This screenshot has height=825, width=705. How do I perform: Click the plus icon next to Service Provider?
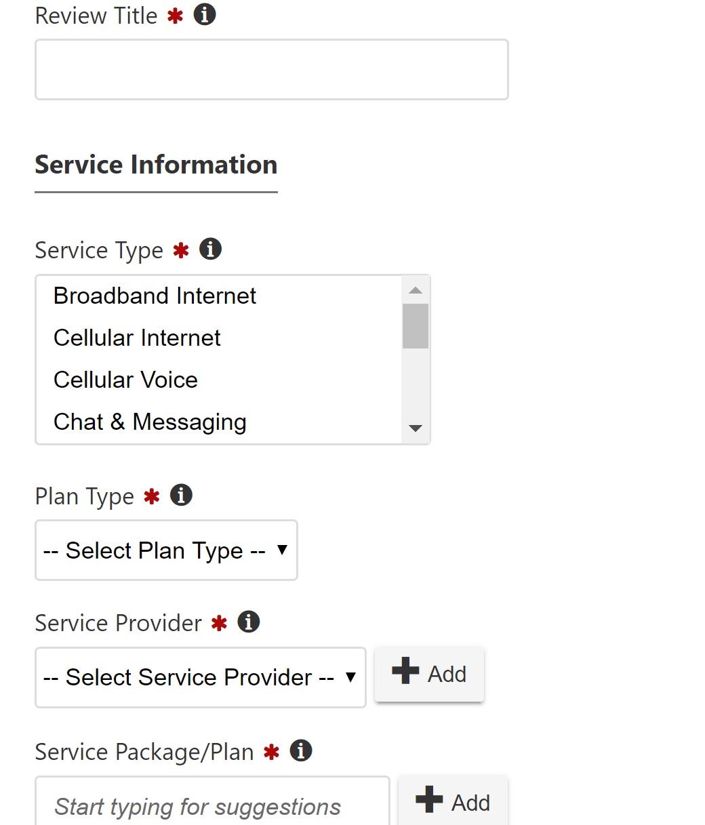[405, 673]
